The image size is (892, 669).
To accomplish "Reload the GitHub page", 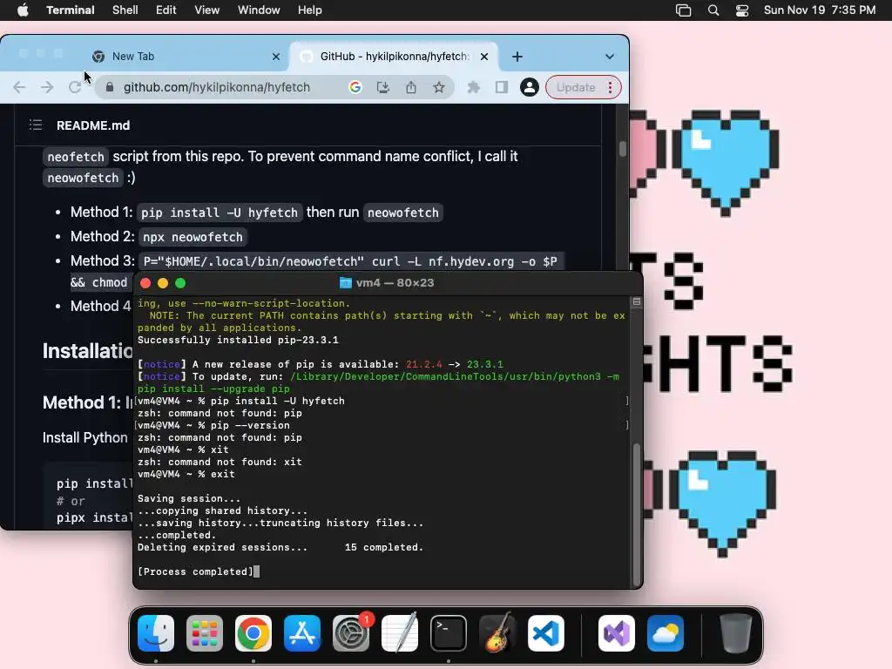I will click(x=75, y=87).
